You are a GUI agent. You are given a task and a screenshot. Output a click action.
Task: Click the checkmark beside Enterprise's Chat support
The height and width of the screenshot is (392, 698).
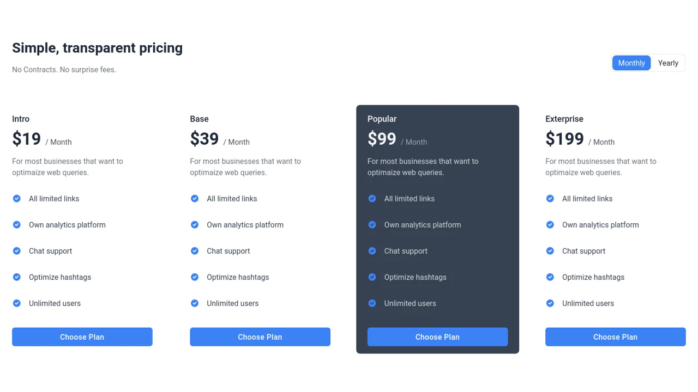coord(550,251)
